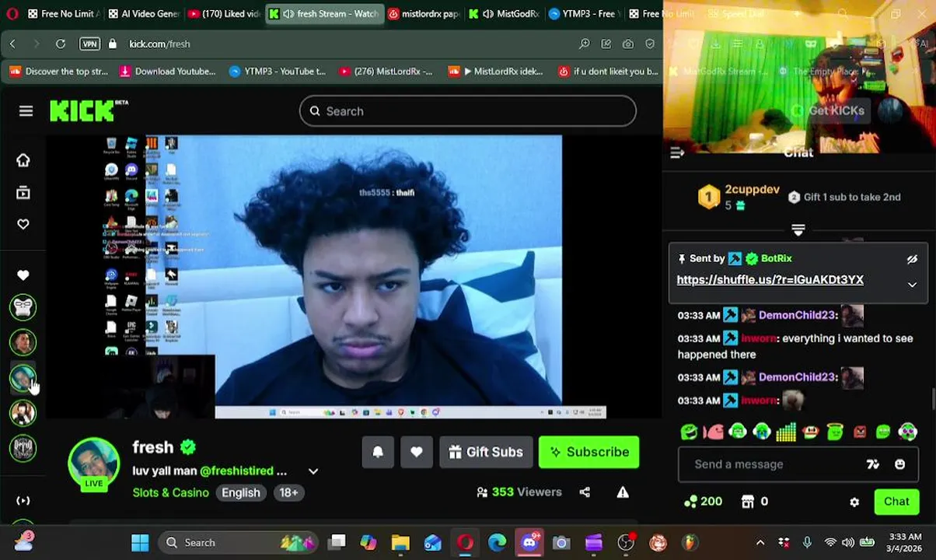
Task: Open the second followed channel avatar in sidebar
Action: click(23, 342)
